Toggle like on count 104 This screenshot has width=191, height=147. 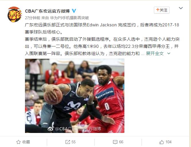pyautogui.click(x=169, y=142)
